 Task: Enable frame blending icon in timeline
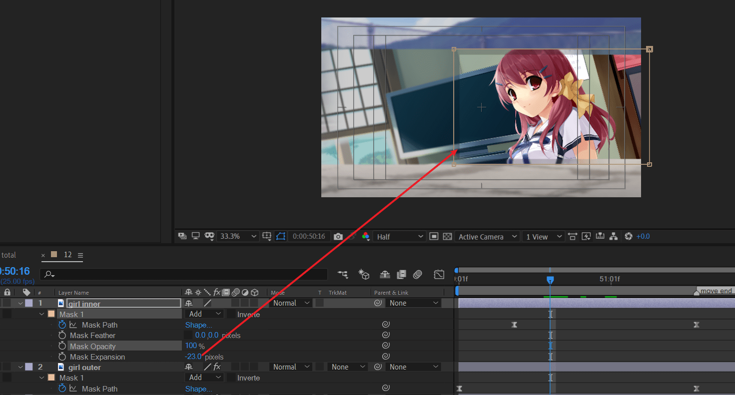point(401,274)
